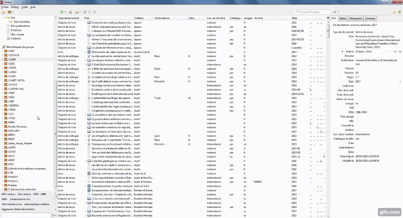Open the Édition menu
The width and height of the screenshot is (403, 218).
click(15, 7)
